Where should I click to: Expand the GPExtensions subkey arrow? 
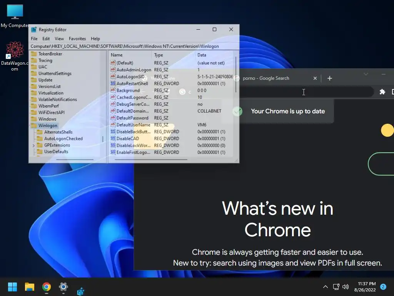(x=33, y=145)
